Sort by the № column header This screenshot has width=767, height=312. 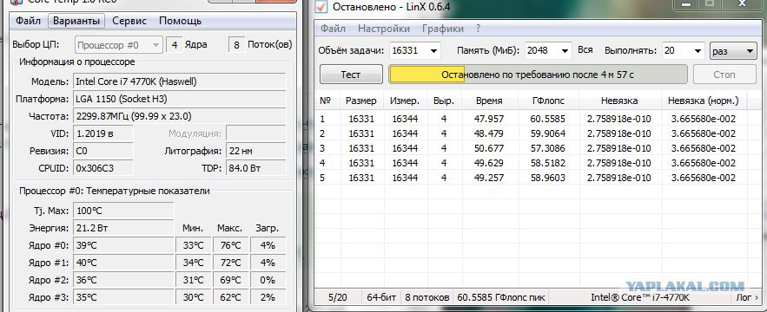(327, 101)
